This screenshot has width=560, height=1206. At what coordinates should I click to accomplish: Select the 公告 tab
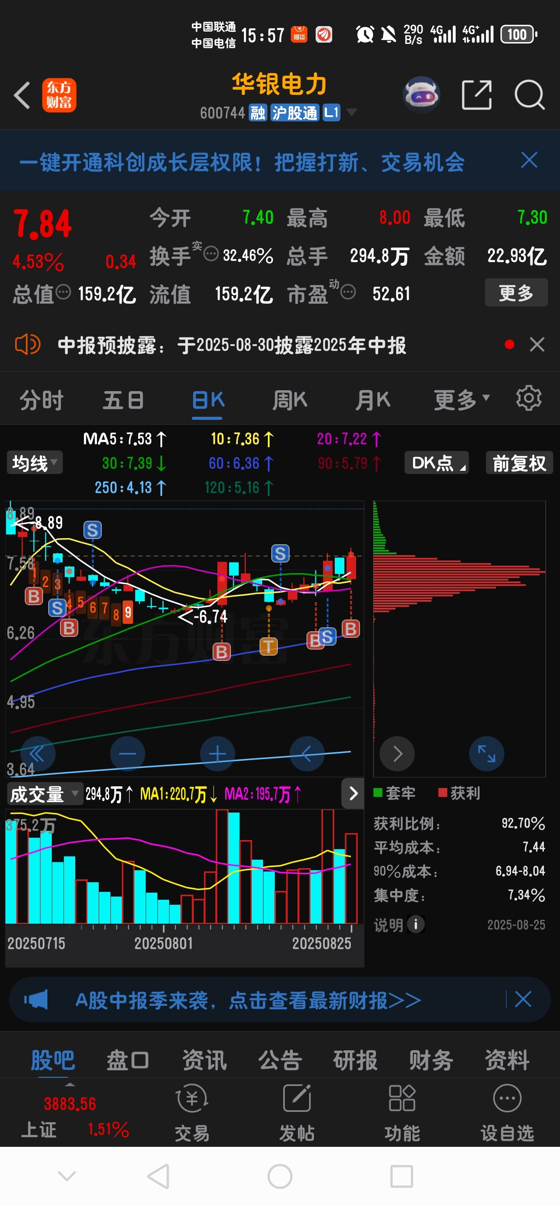tap(280, 1060)
